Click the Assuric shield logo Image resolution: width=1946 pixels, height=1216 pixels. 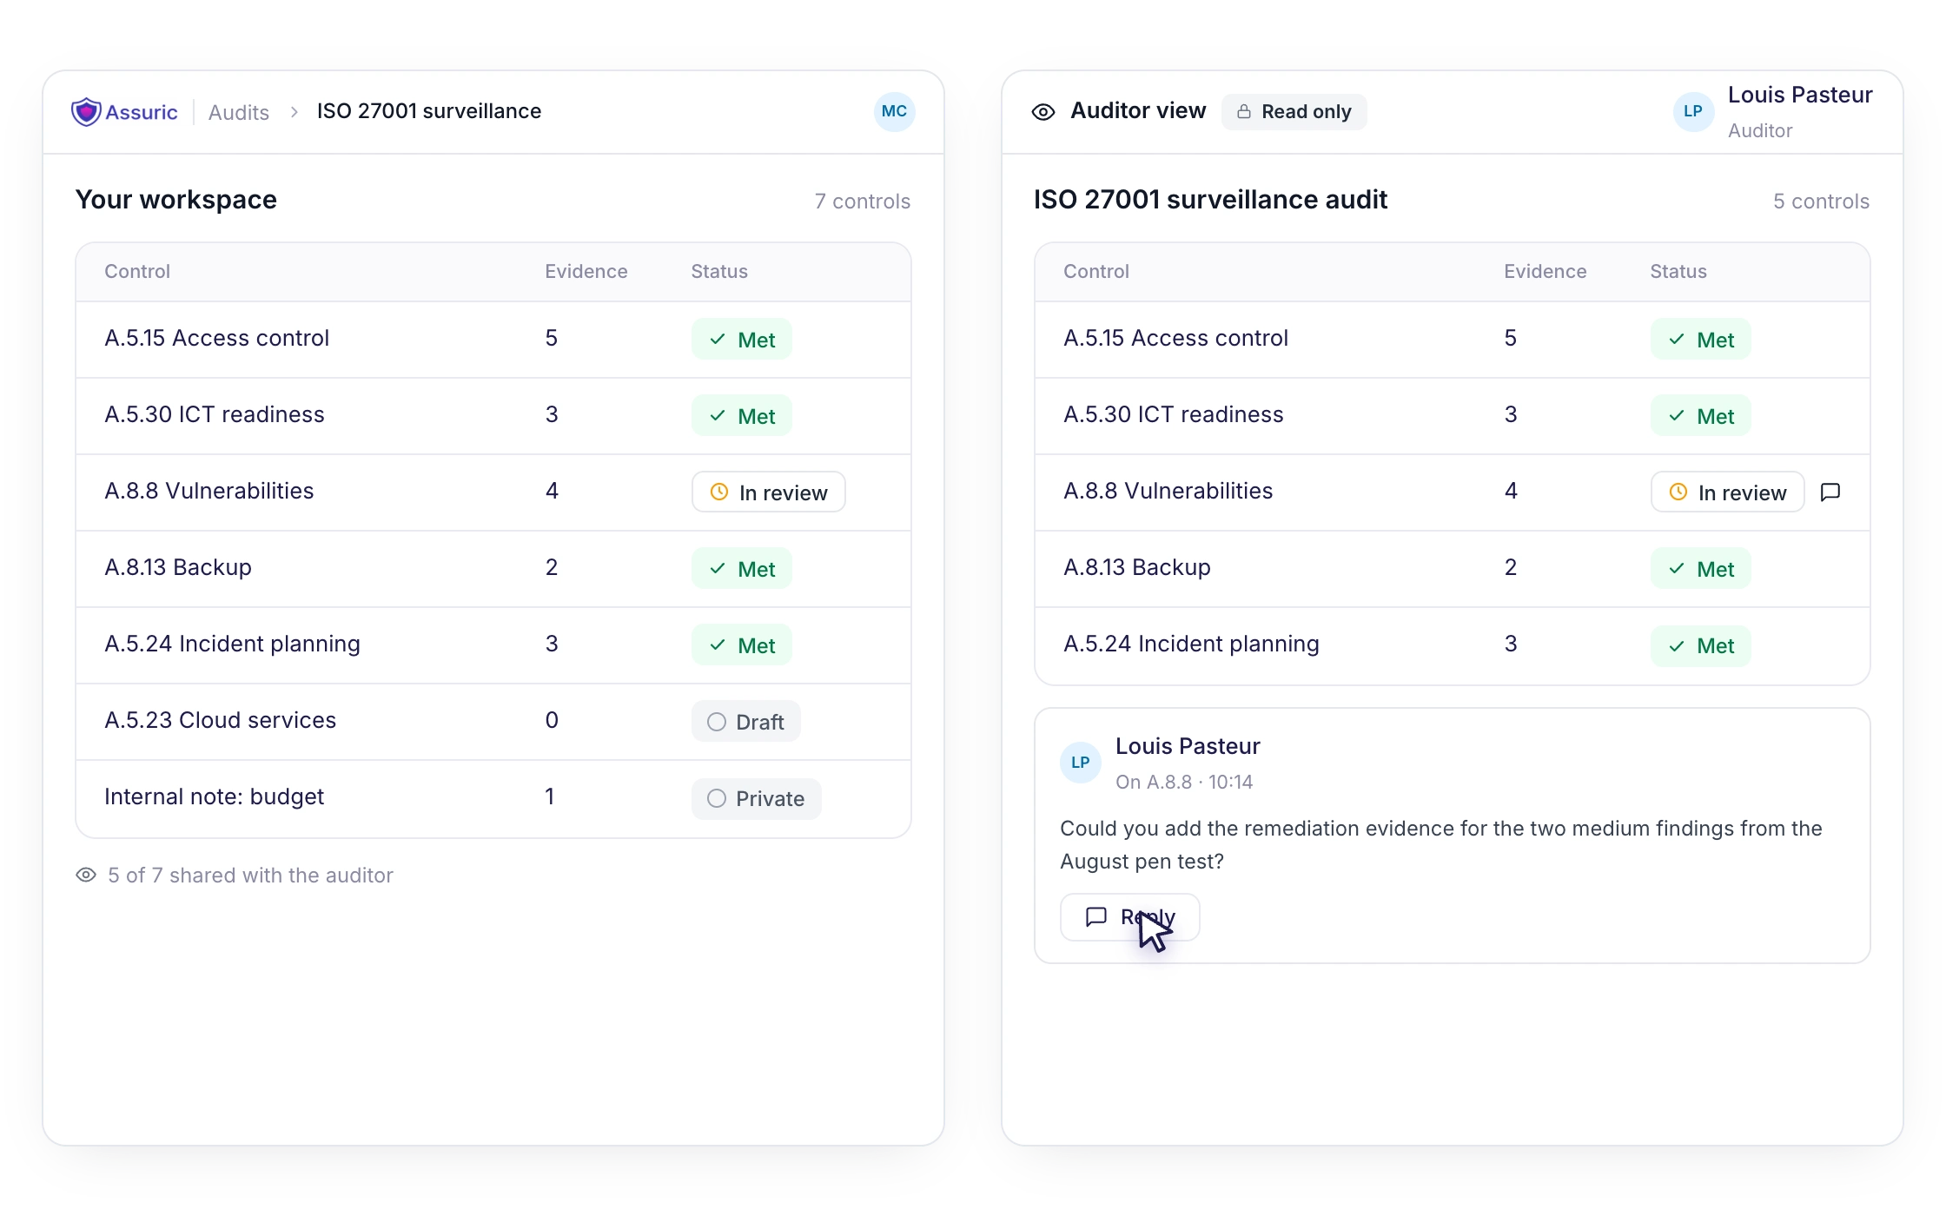pos(86,112)
